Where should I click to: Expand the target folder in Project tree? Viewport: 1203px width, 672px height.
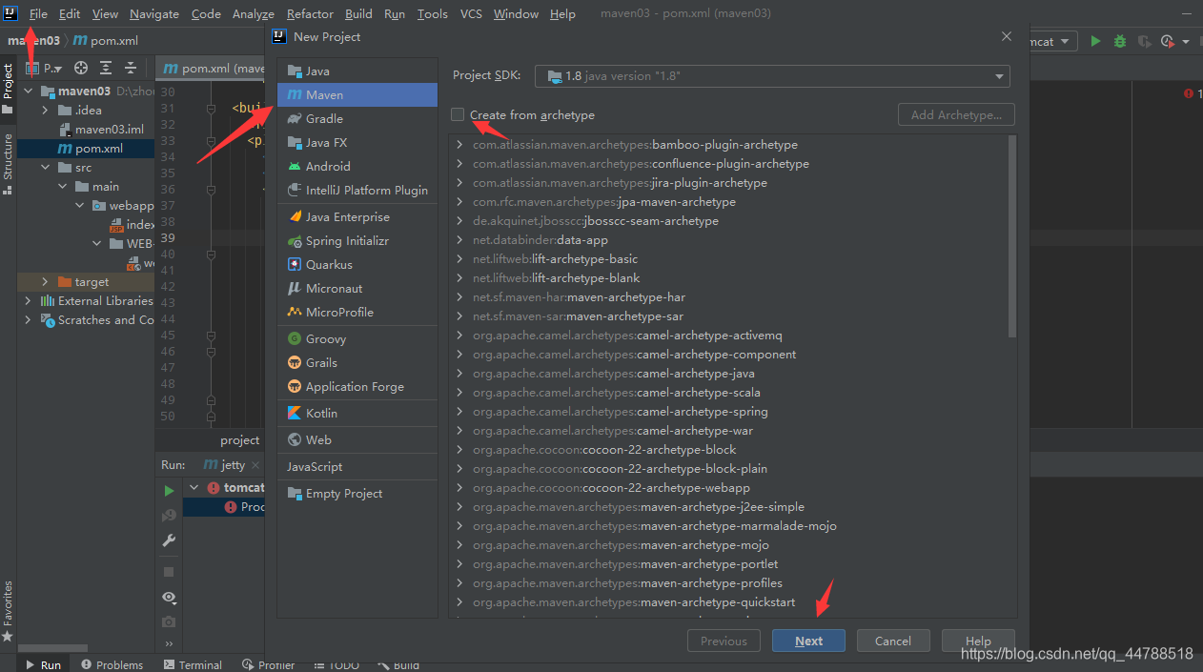[45, 282]
